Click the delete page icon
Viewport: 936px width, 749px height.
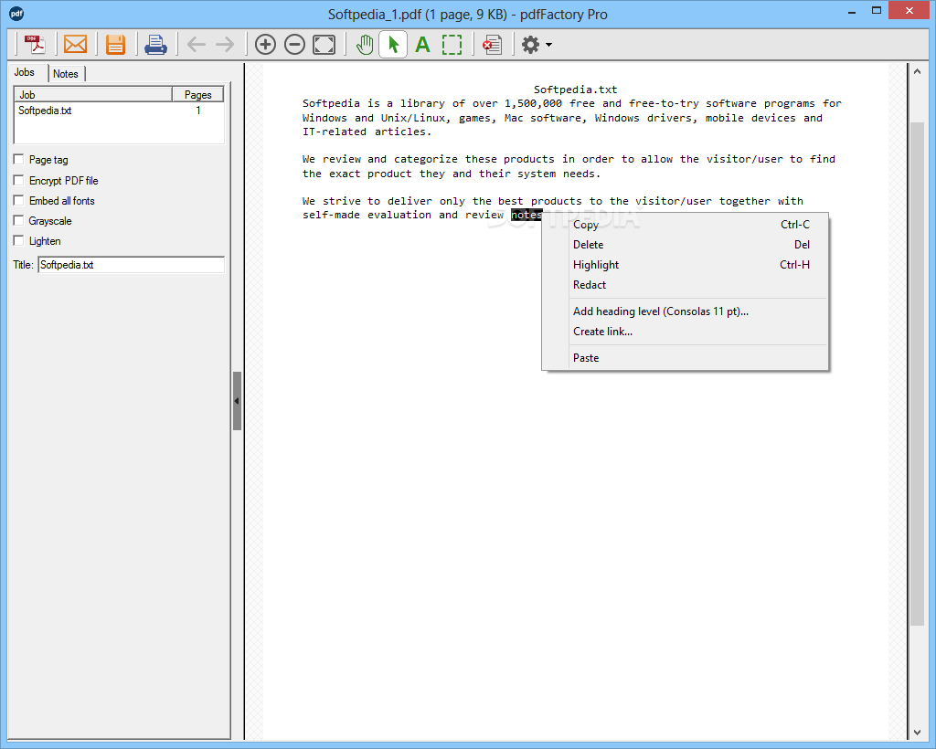493,44
